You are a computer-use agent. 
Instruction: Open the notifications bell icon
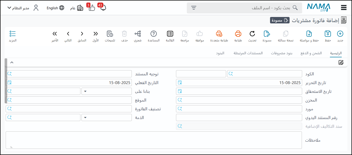pyautogui.click(x=103, y=8)
